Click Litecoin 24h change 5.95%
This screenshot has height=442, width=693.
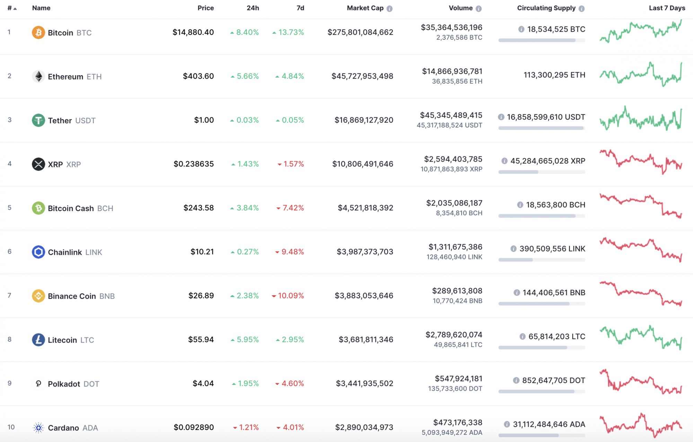coord(245,340)
